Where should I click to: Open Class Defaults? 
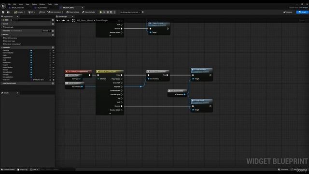88,12
